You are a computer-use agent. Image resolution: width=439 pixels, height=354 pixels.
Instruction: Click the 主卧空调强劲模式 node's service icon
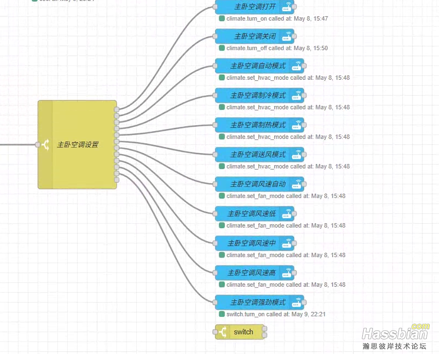click(297, 302)
